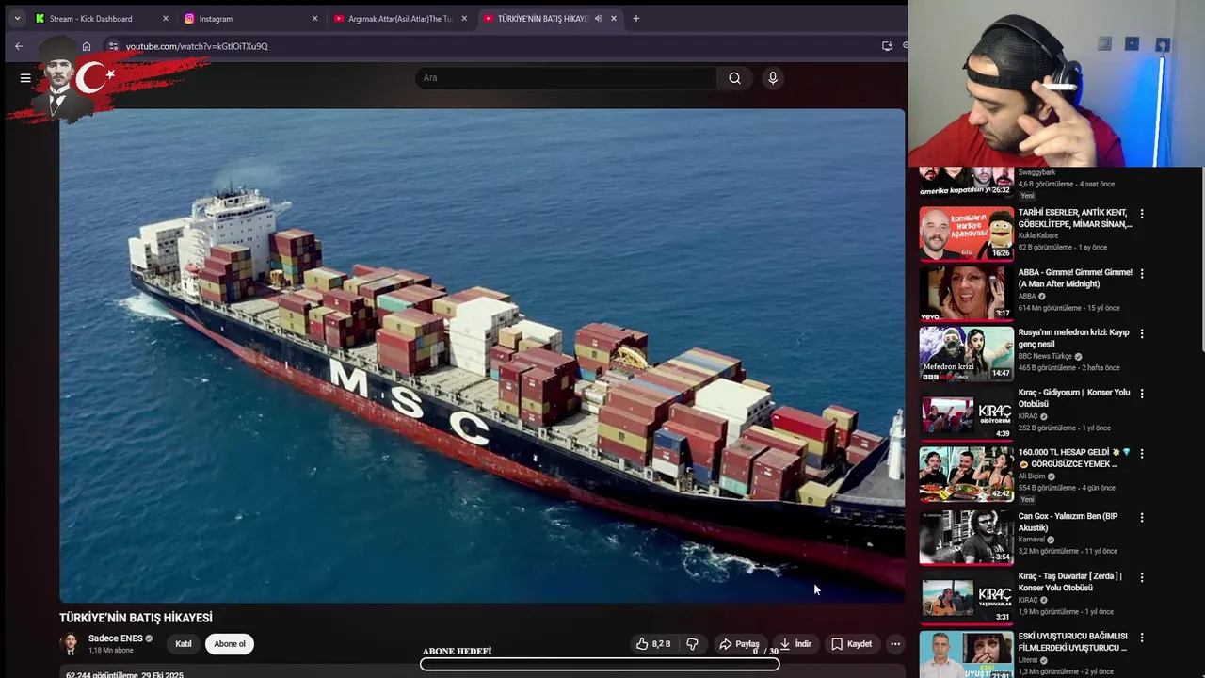This screenshot has width=1205, height=678.
Task: Open the YouTube hamburger guide menu
Action: tap(25, 78)
